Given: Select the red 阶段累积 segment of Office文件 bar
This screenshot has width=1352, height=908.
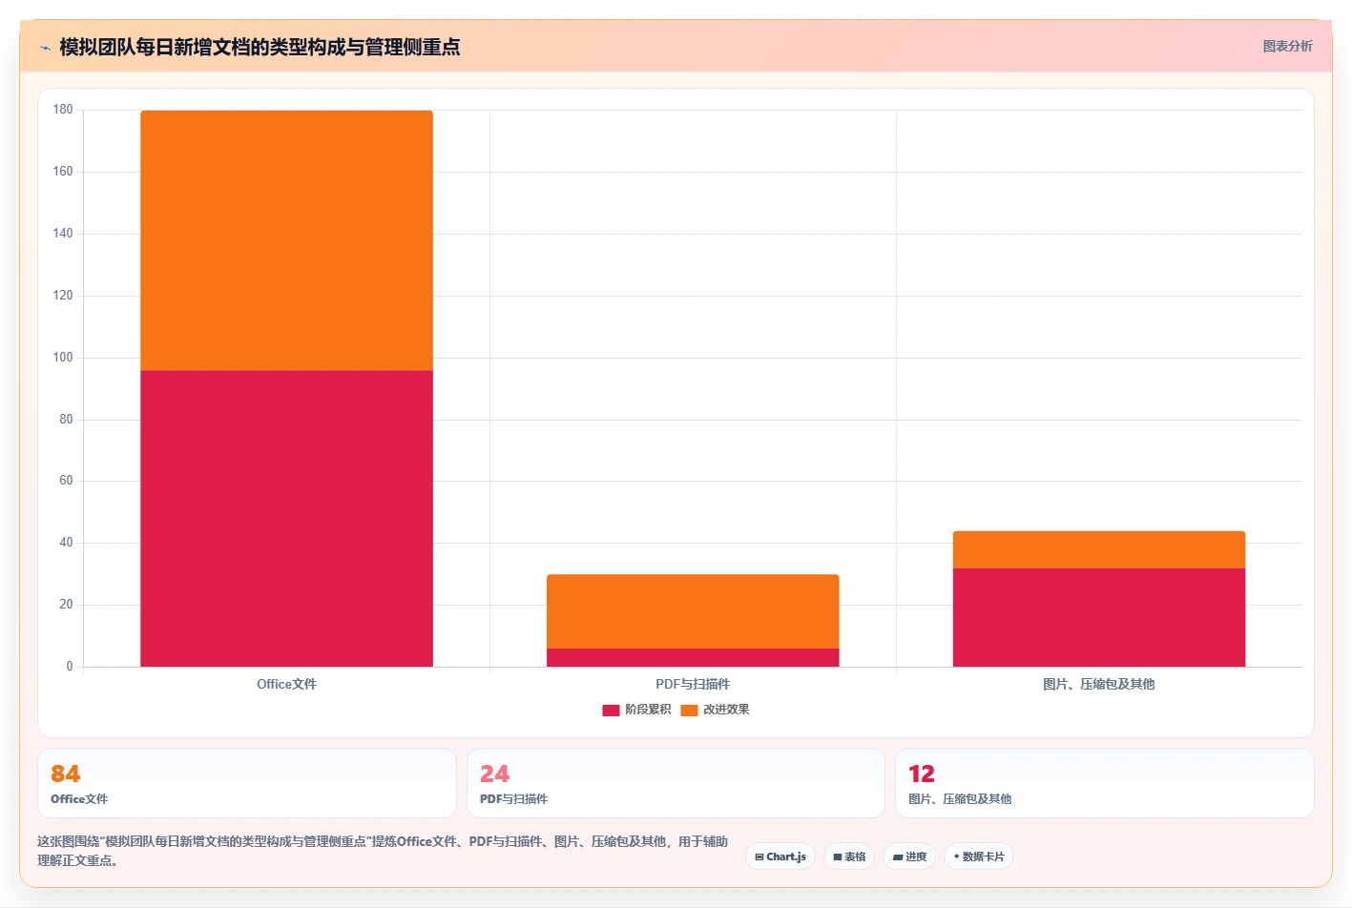Looking at the screenshot, I should pos(286,518).
